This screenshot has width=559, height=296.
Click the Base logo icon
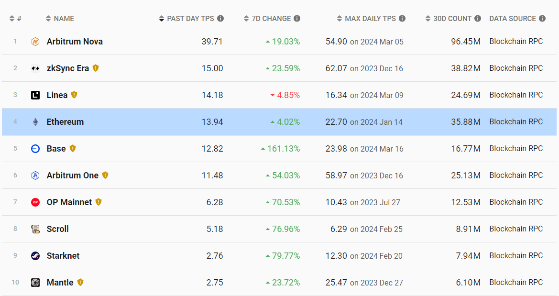tap(35, 149)
